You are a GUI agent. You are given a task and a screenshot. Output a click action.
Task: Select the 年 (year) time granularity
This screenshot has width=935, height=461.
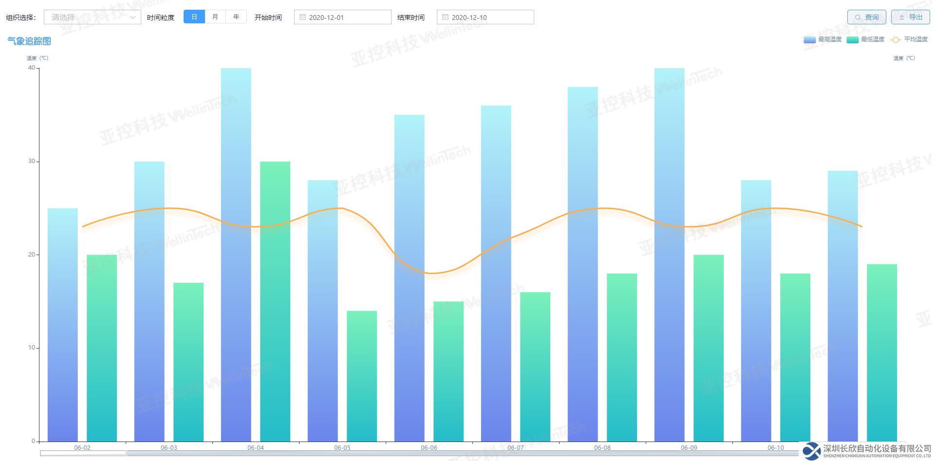236,17
